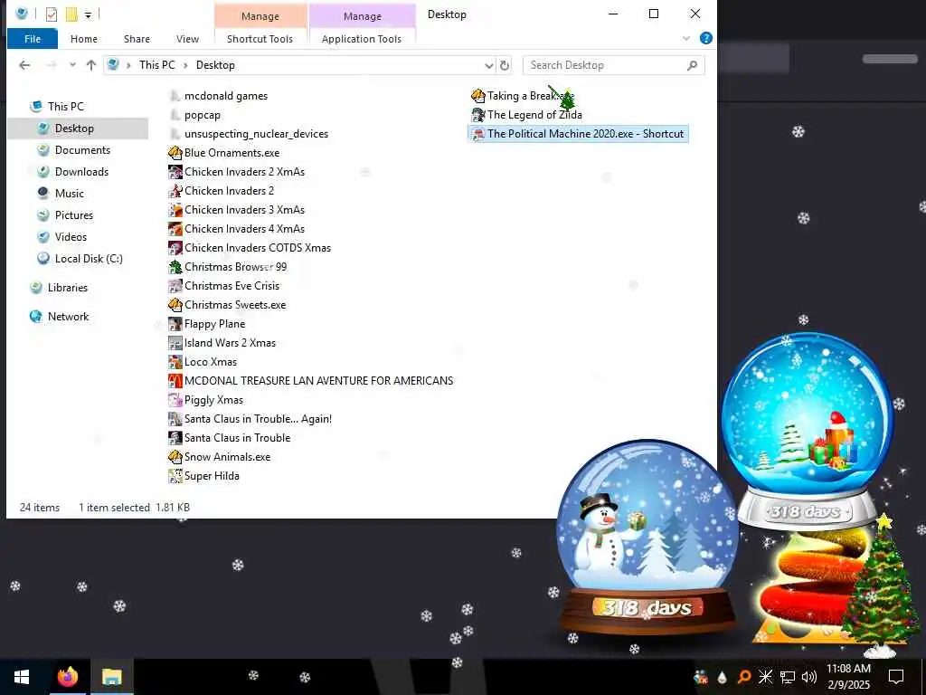Select the Super Hilda icon

(x=175, y=476)
